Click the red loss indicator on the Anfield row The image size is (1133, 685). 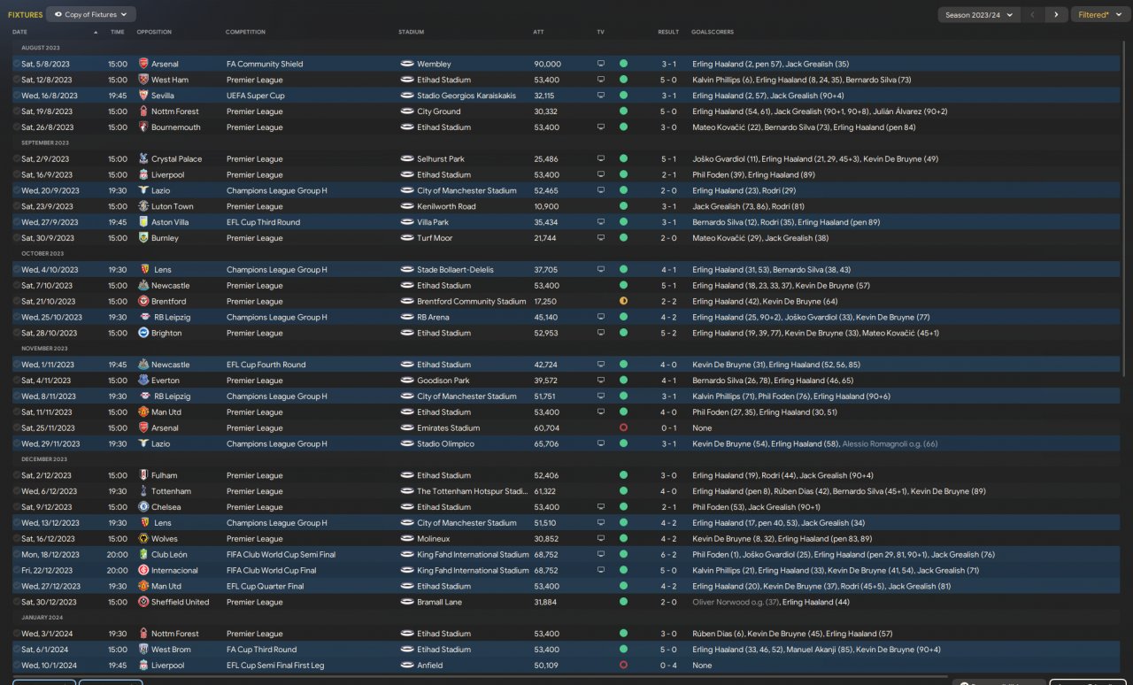pyautogui.click(x=623, y=666)
